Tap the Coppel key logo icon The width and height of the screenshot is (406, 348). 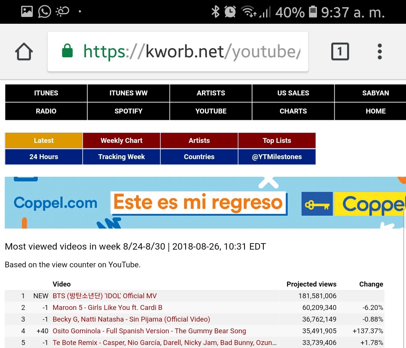tap(317, 204)
